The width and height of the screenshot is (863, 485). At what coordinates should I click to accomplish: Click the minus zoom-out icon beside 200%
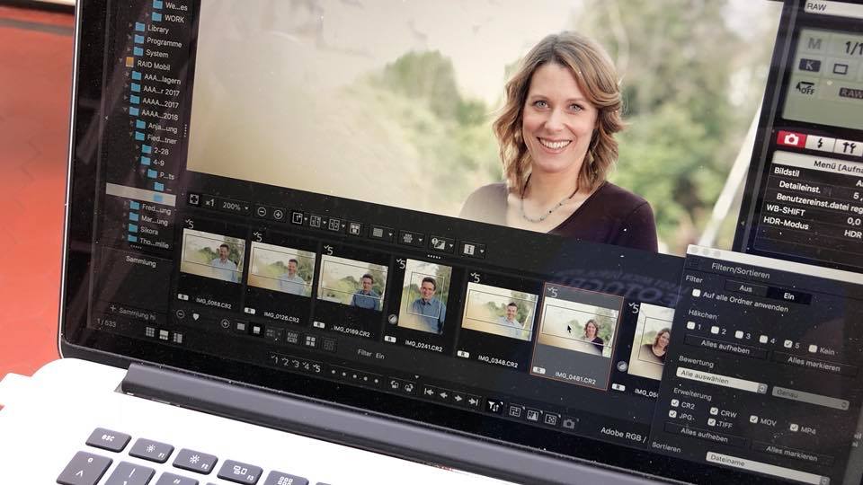[x=262, y=212]
